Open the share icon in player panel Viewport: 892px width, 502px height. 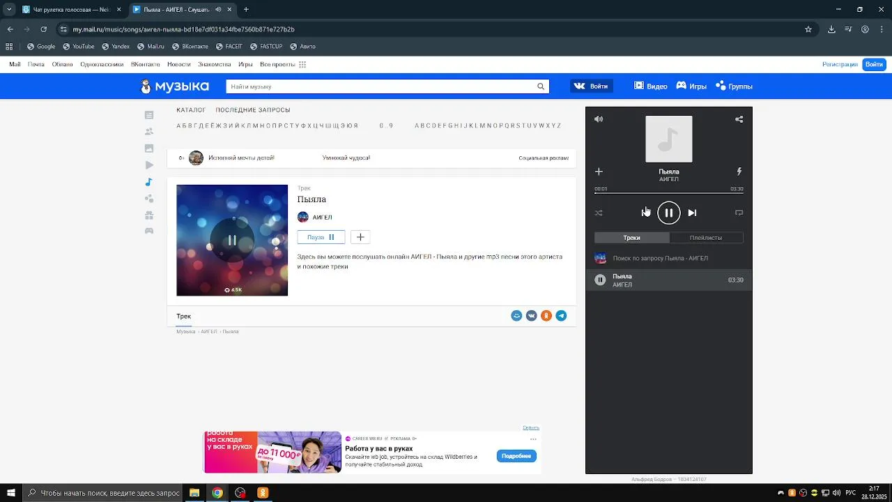[739, 119]
